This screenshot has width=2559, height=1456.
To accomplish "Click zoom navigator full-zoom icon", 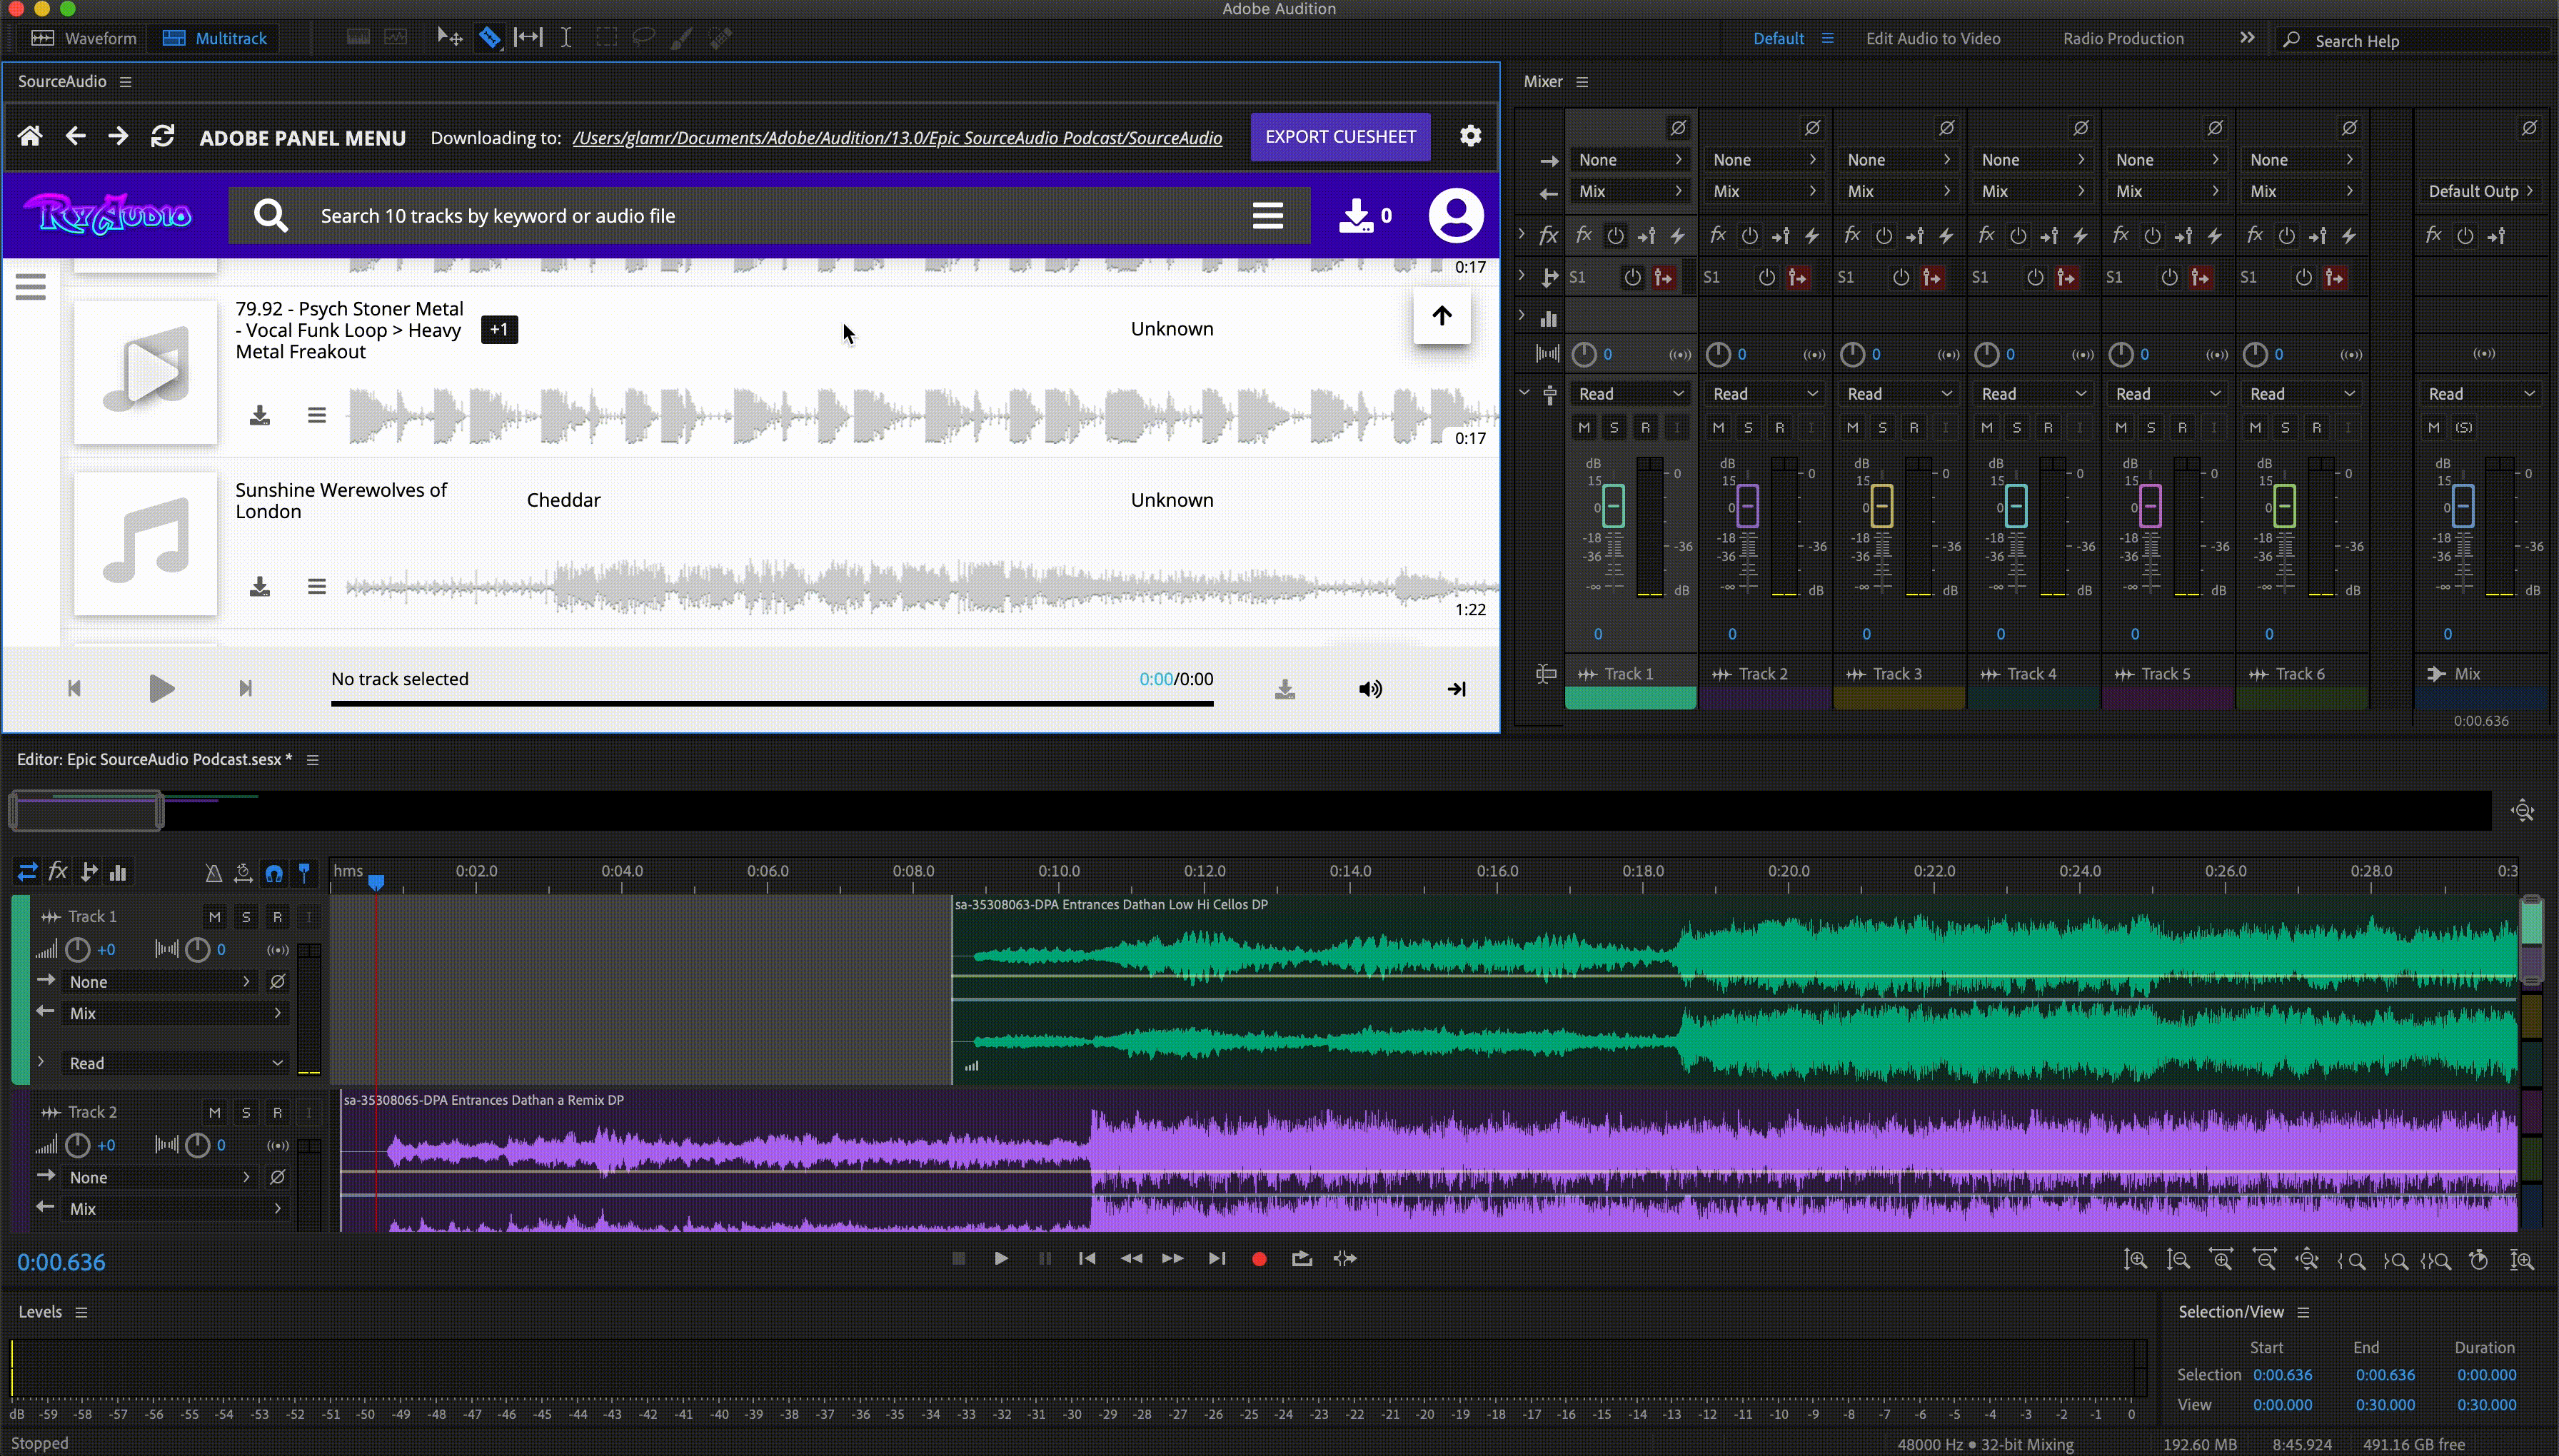I will coord(2522,810).
